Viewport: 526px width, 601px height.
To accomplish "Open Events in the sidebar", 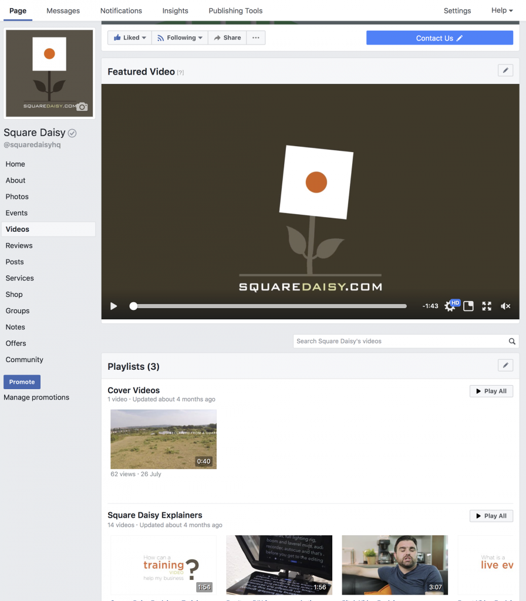I will click(x=16, y=212).
